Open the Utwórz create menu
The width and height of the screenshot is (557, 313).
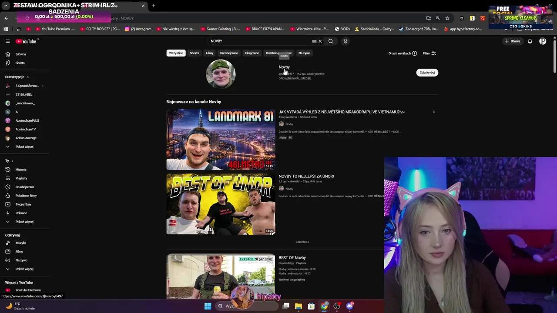click(513, 41)
